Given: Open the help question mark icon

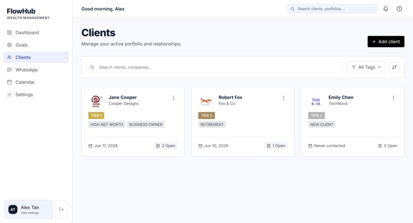Looking at the screenshot, I should pos(399,9).
